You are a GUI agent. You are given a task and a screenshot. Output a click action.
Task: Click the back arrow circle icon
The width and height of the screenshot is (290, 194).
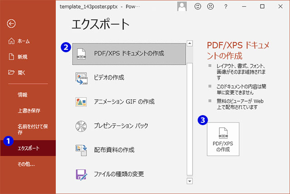(11, 24)
